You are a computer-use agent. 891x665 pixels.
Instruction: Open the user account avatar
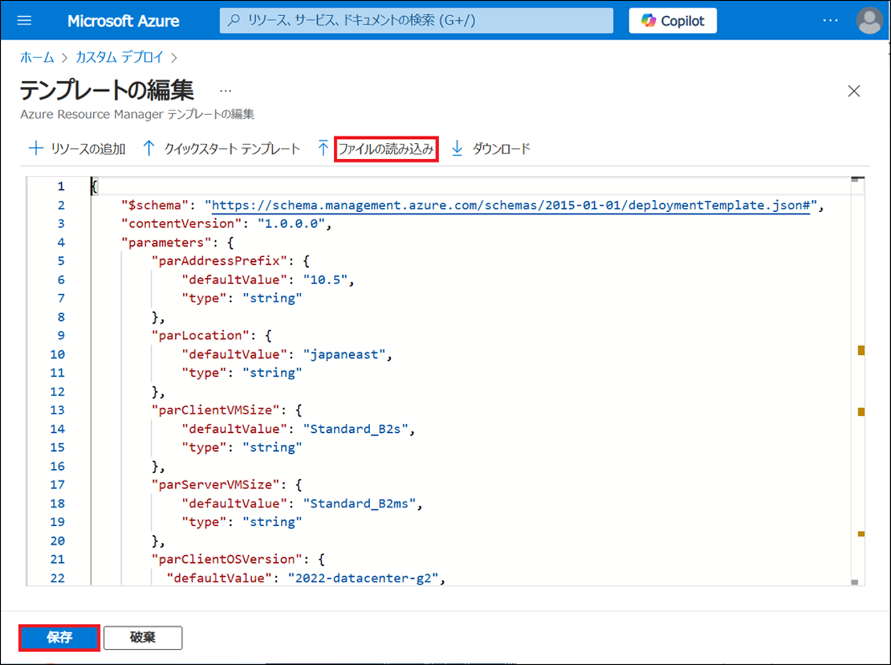(x=869, y=20)
